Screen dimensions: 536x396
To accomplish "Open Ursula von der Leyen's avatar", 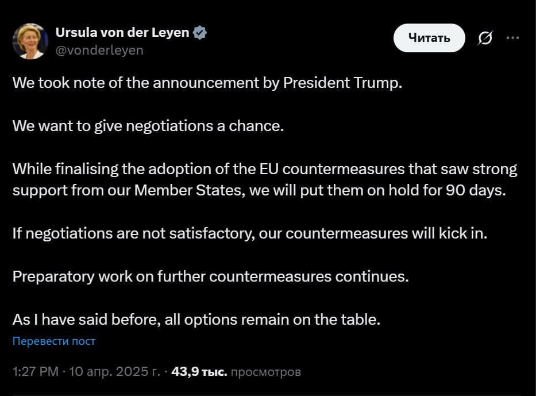I will click(30, 41).
